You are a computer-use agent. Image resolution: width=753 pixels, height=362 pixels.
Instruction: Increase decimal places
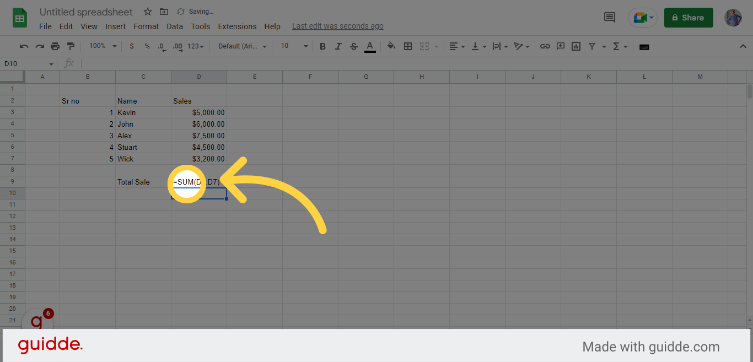point(176,46)
